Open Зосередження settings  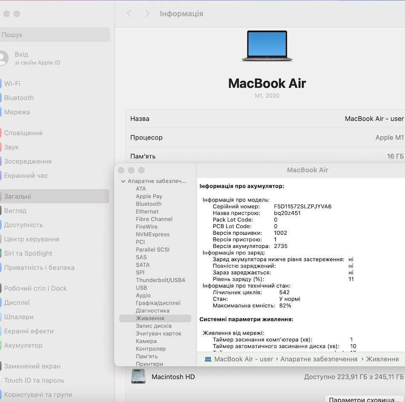tap(28, 161)
